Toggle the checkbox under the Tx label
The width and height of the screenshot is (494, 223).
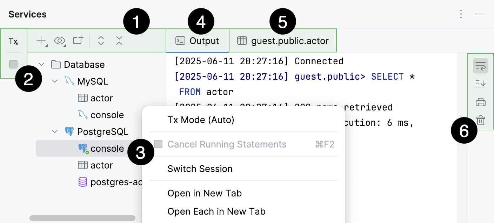pos(13,64)
